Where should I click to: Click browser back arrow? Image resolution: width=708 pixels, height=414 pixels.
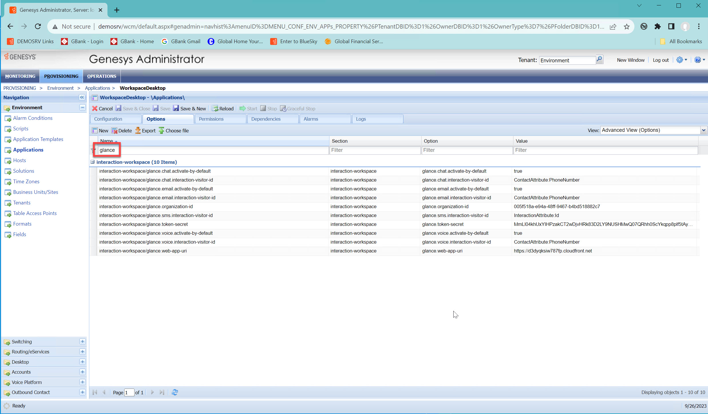(x=10, y=26)
